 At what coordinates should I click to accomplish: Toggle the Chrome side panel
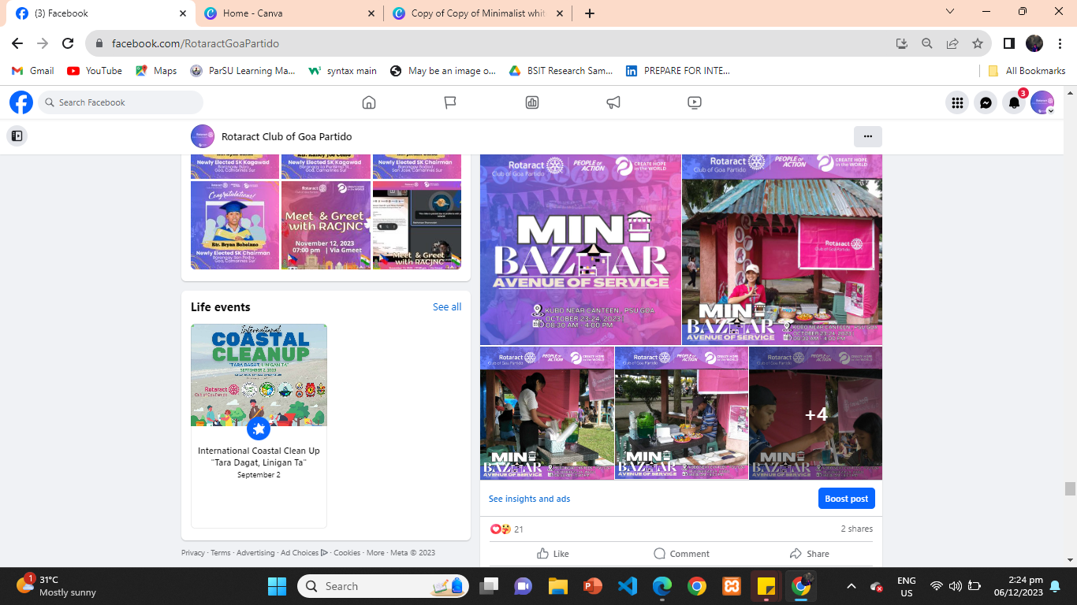pyautogui.click(x=1008, y=43)
